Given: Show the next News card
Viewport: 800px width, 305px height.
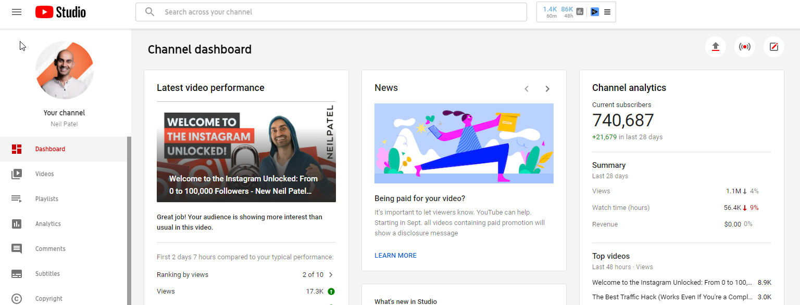Looking at the screenshot, I should click(547, 88).
